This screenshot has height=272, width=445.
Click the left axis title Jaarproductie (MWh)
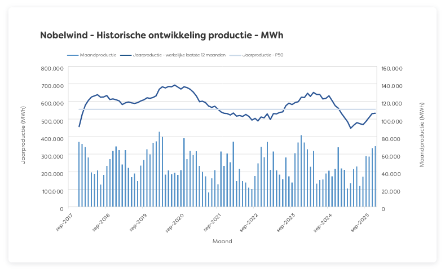point(24,134)
